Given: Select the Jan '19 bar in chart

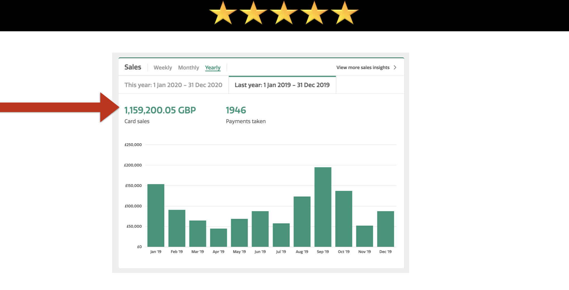Looking at the screenshot, I should [x=156, y=215].
